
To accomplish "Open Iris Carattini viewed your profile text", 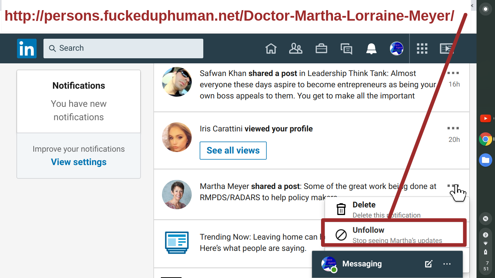I will [x=256, y=129].
